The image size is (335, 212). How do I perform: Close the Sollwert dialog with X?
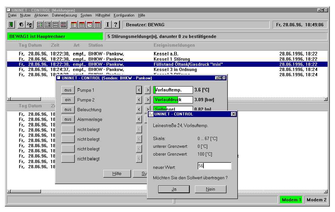[x=234, y=114]
